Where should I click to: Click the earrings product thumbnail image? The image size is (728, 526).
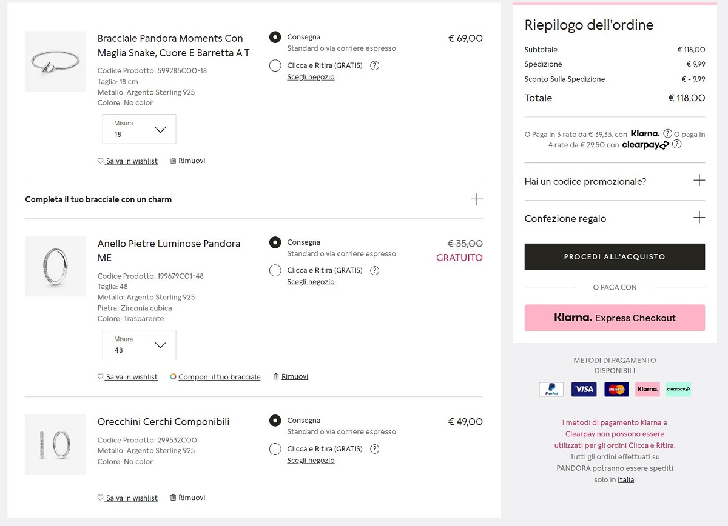tap(55, 445)
